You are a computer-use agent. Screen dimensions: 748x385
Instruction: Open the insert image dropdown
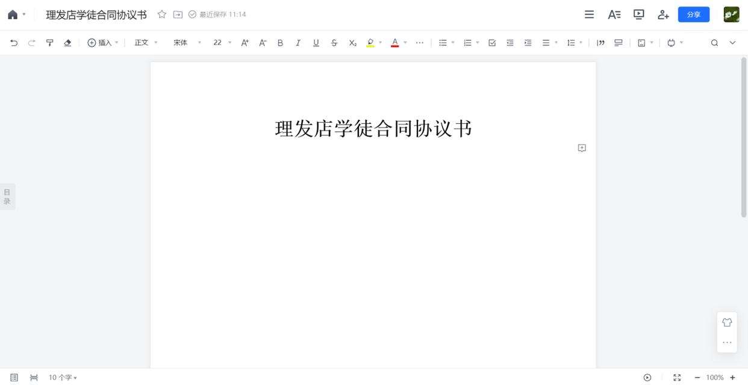645,43
